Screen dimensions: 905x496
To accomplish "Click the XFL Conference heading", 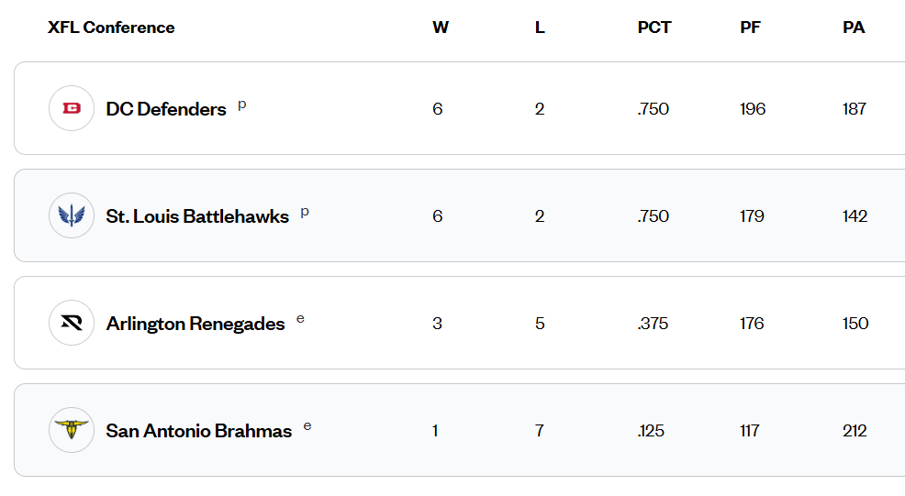I will click(111, 28).
